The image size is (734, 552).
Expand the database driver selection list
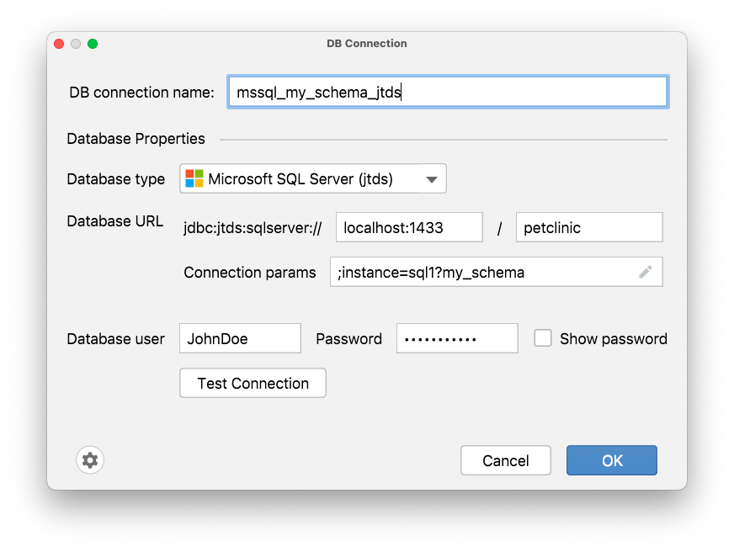(431, 178)
